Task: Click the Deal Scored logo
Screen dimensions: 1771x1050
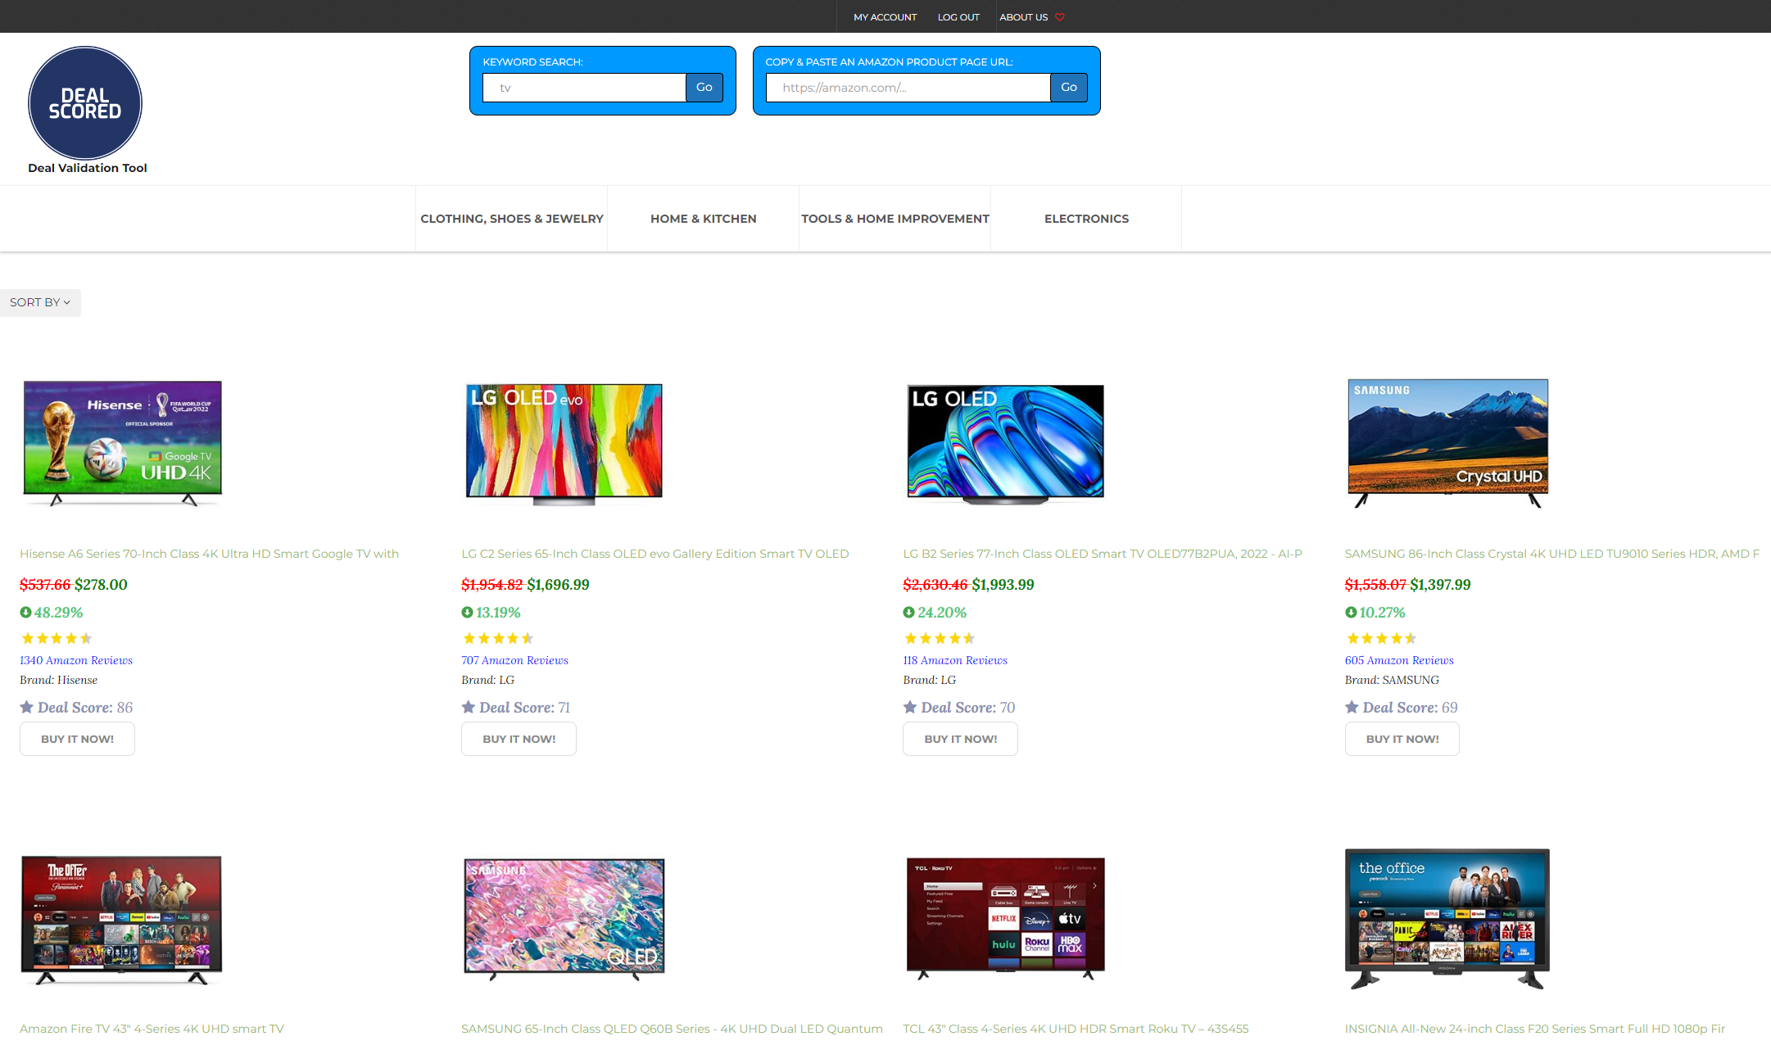Action: point(85,103)
